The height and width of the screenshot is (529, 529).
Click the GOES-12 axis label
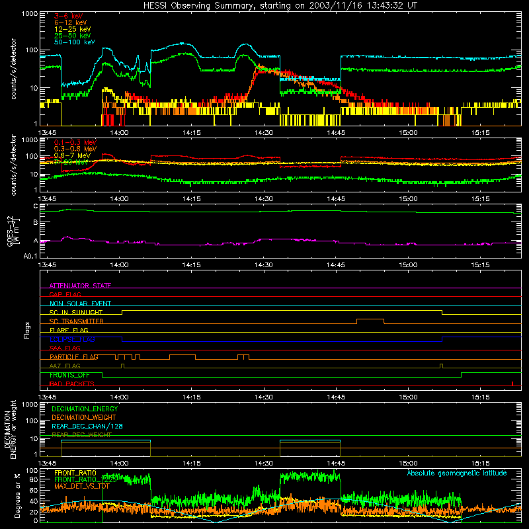tap(13, 231)
